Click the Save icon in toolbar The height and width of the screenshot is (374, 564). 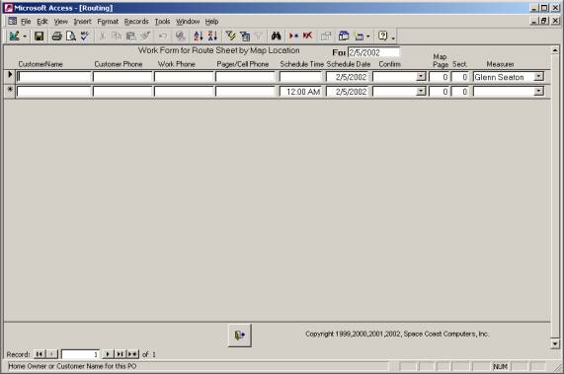[x=39, y=36]
